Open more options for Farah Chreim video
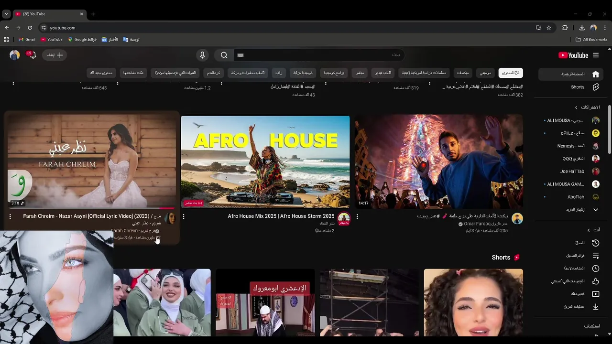 (10, 216)
